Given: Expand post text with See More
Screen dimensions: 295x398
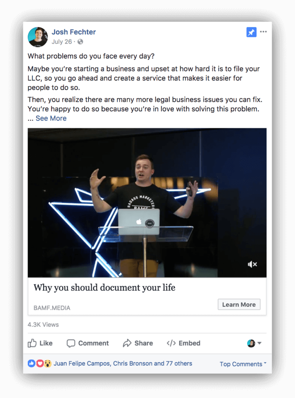Looking at the screenshot, I should (51, 118).
